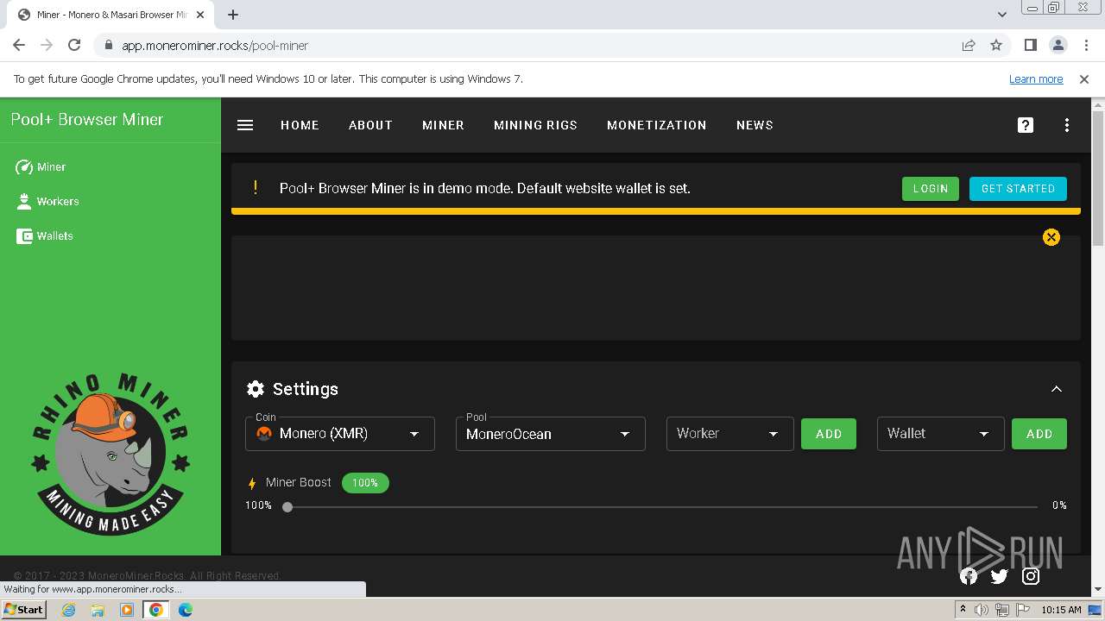
Task: Open the Chrome profile avatar
Action: pyautogui.click(x=1058, y=45)
